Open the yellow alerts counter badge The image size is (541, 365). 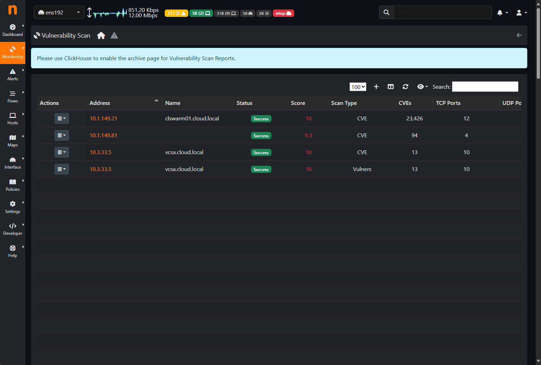(176, 13)
